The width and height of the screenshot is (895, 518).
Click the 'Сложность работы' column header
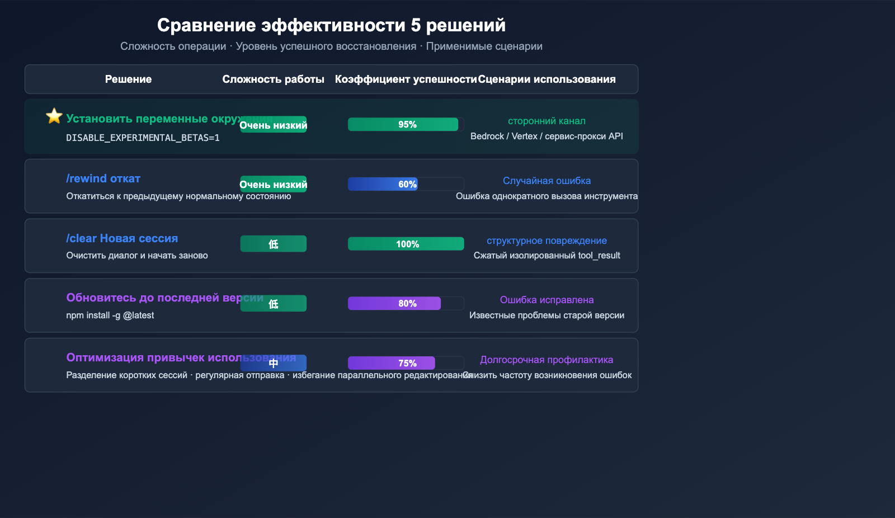274,79
